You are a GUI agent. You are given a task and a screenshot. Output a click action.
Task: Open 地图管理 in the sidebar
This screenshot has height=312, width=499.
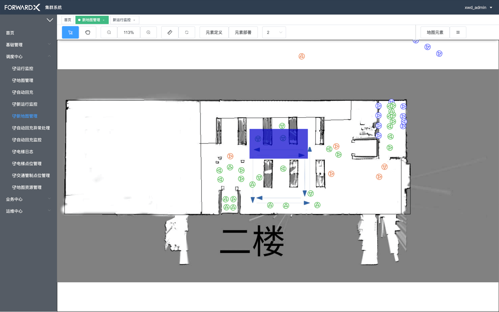point(28,80)
